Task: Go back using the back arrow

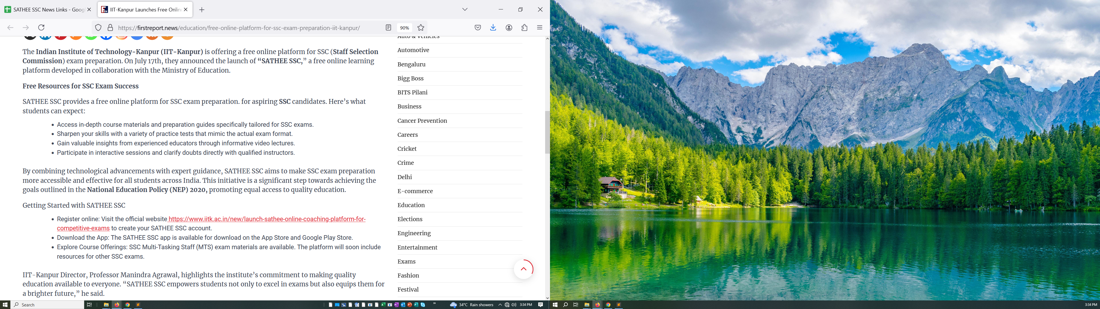Action: 10,28
